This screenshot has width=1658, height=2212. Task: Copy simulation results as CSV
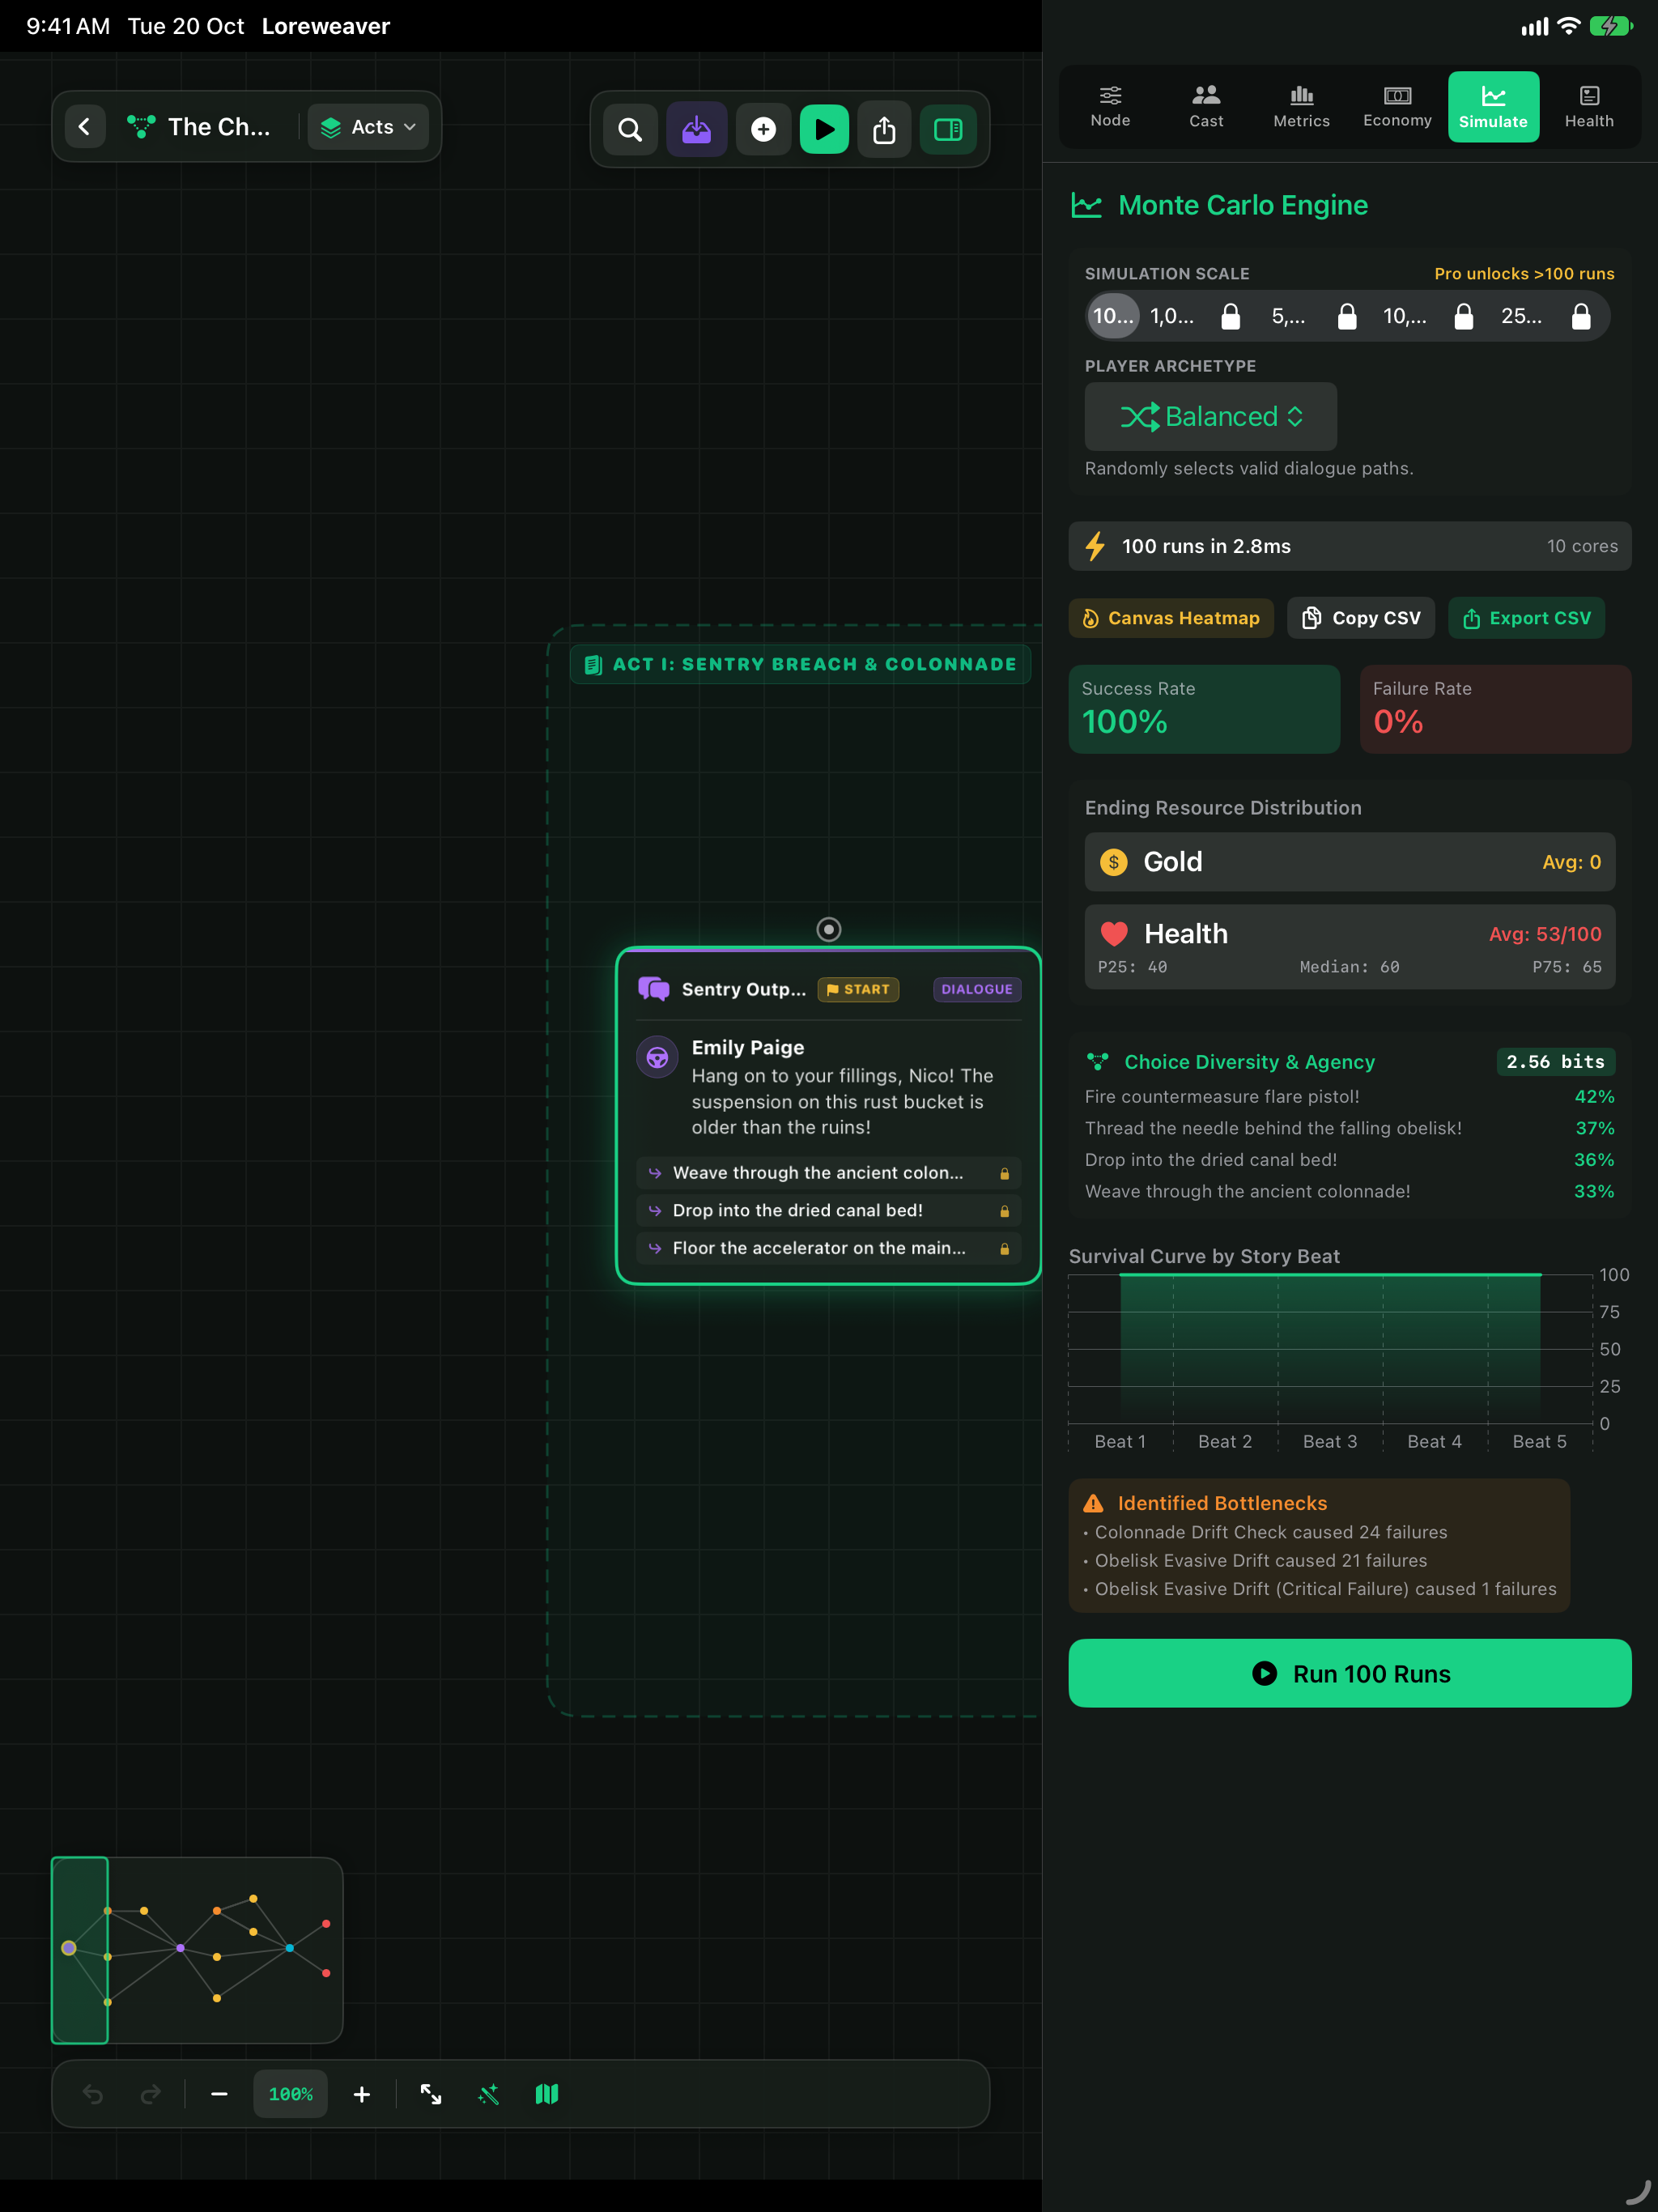(1360, 618)
